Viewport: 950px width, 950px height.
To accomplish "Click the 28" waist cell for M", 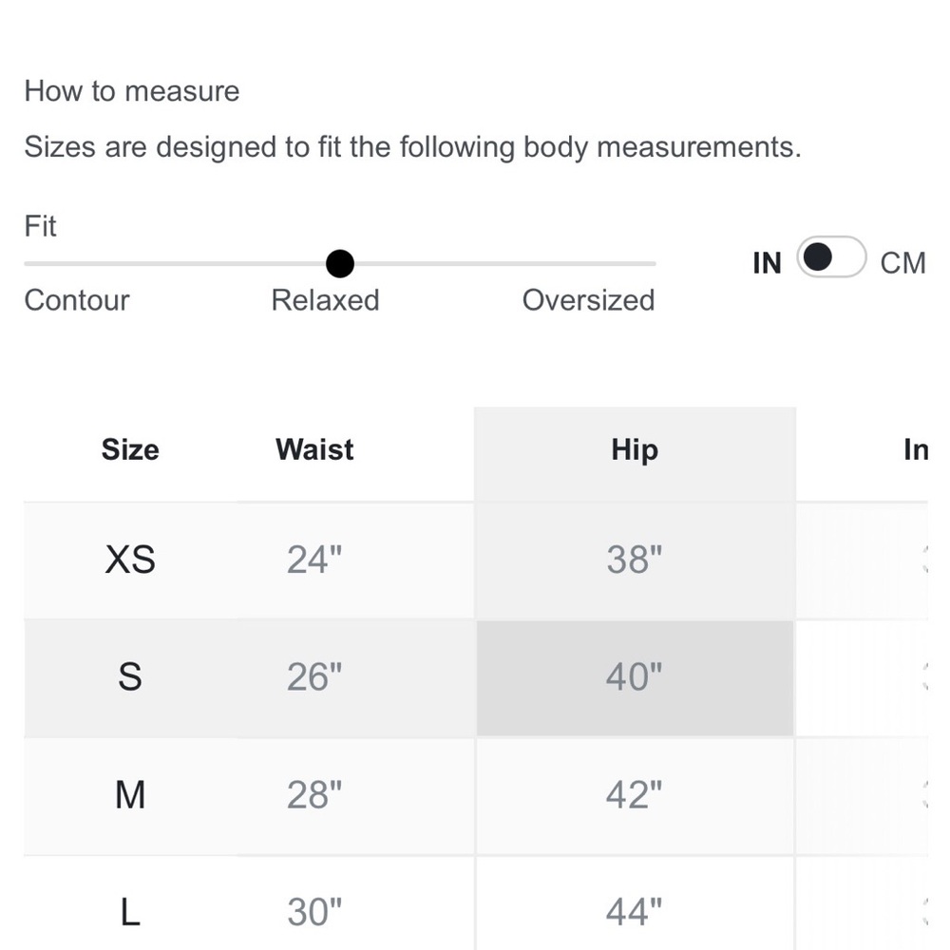I will (314, 795).
